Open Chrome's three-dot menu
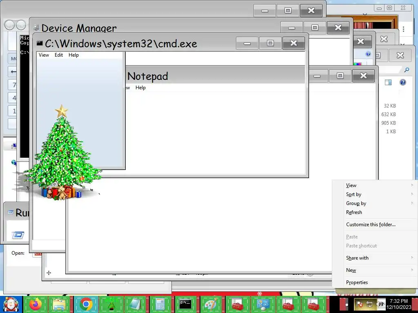418x313 pixels. tap(404, 29)
